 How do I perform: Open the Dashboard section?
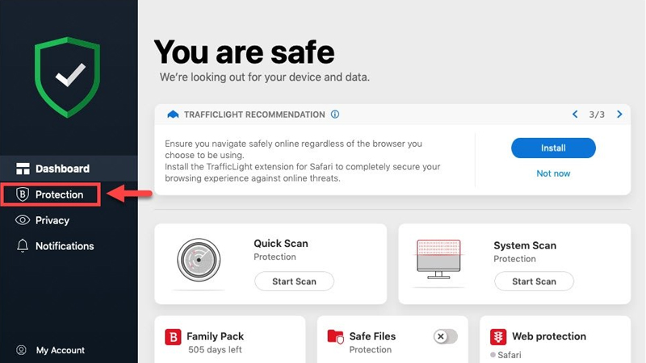[x=62, y=169]
